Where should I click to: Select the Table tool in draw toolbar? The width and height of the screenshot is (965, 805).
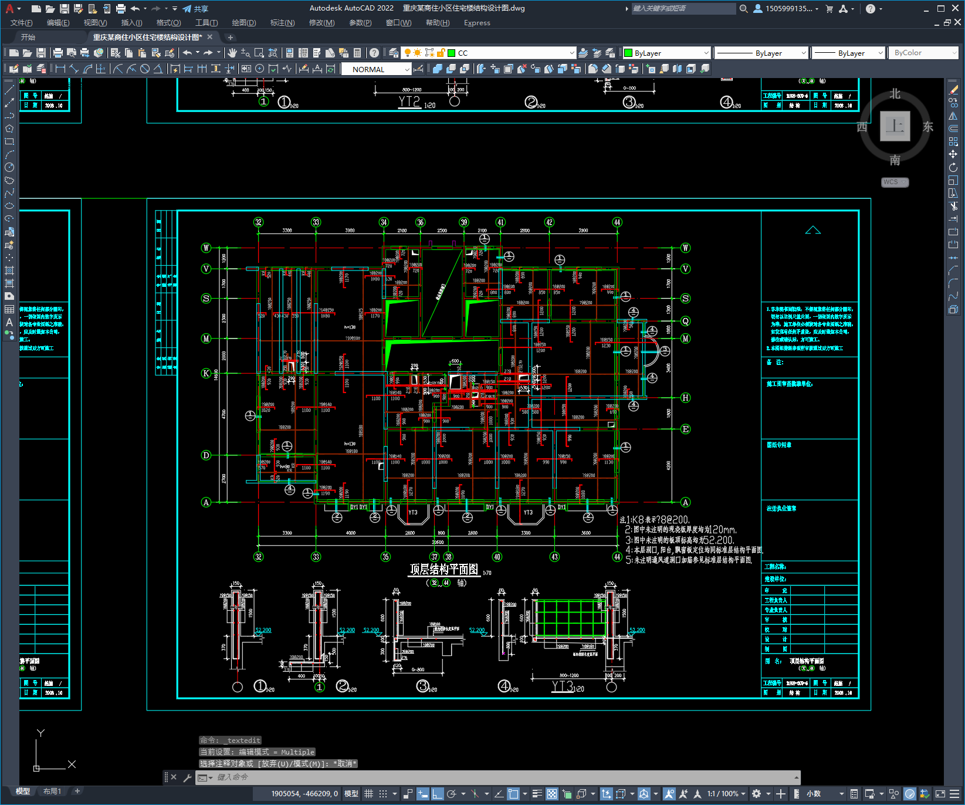(x=9, y=309)
